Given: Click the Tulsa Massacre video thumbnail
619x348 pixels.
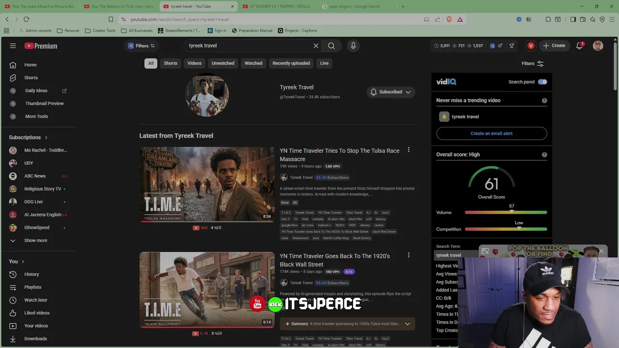Looking at the screenshot, I should tap(207, 185).
